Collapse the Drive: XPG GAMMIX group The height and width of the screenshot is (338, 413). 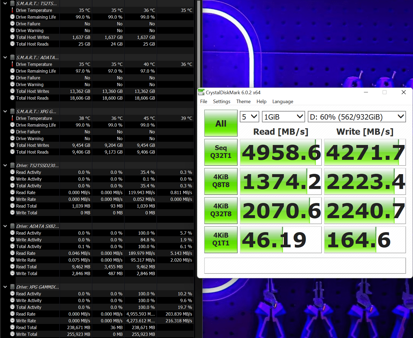(x=5, y=287)
